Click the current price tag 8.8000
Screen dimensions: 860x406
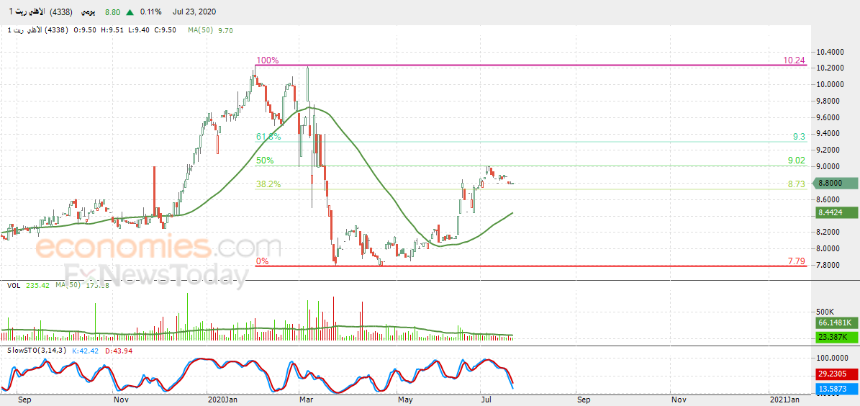point(832,184)
